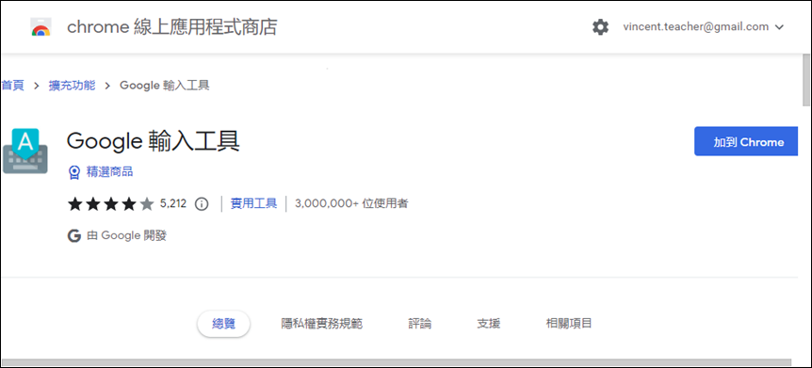Viewport: 812px width, 368px height.
Task: Go to 首頁 breadcrumb link
Action: [x=12, y=86]
